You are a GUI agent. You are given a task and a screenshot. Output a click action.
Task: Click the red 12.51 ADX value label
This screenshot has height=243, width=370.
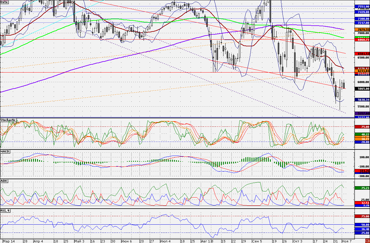[362, 202]
